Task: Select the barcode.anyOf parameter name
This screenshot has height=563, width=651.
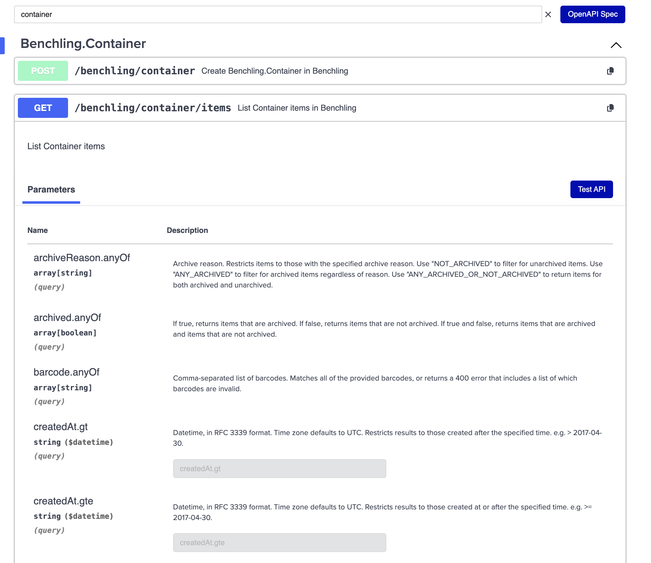Action: 66,372
